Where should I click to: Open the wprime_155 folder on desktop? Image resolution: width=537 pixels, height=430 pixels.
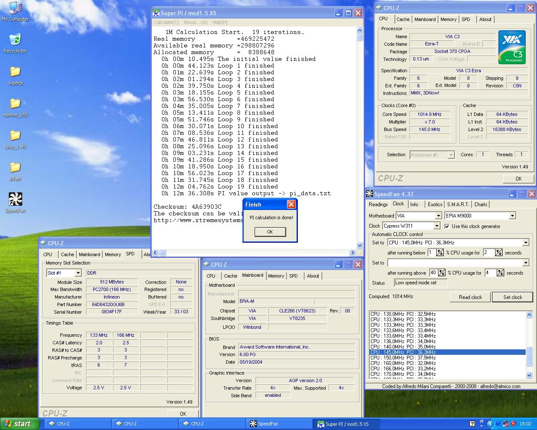pyautogui.click(x=15, y=107)
